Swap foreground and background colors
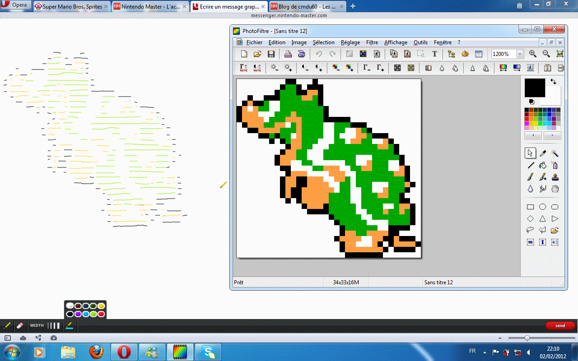Image resolution: width=578 pixels, height=361 pixels. pos(554,82)
